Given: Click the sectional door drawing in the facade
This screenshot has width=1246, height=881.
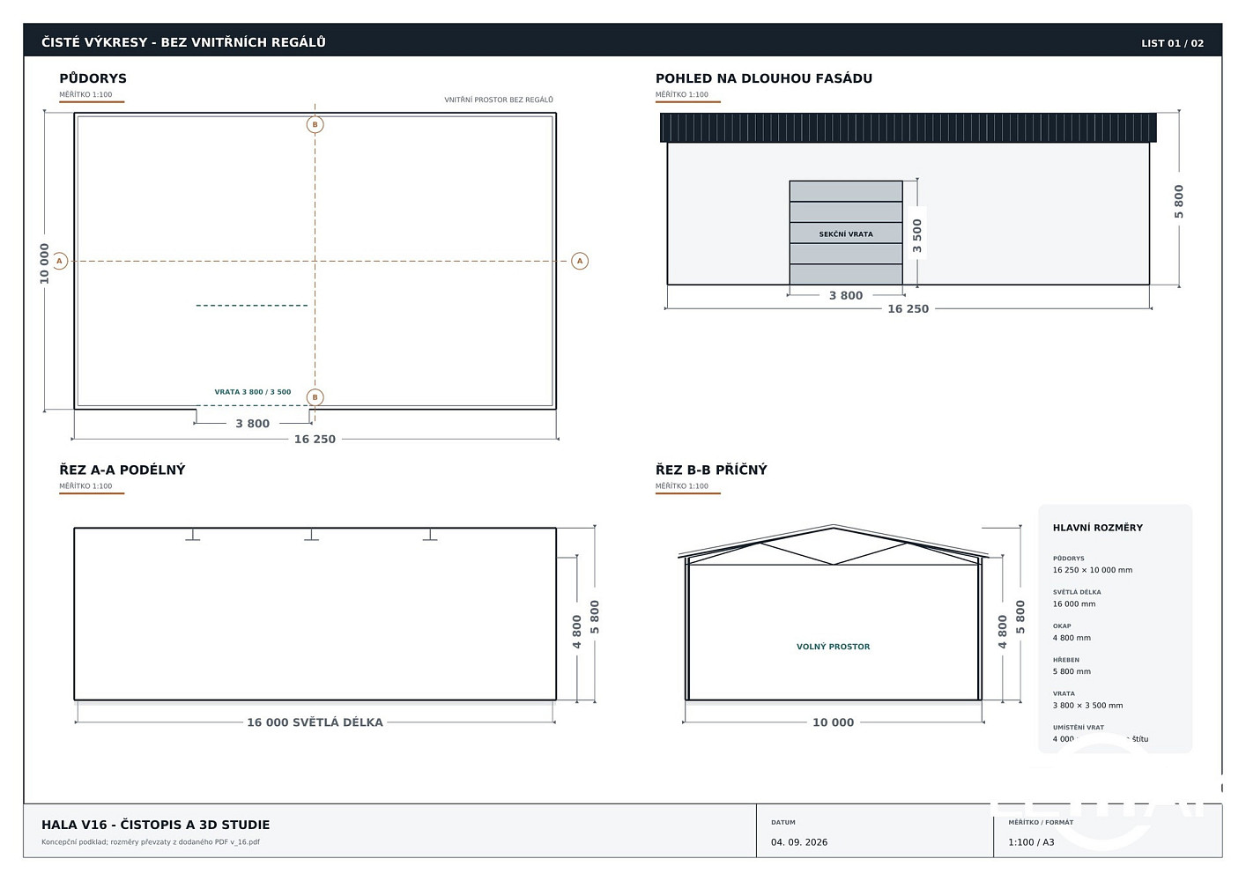Looking at the screenshot, I should (846, 233).
